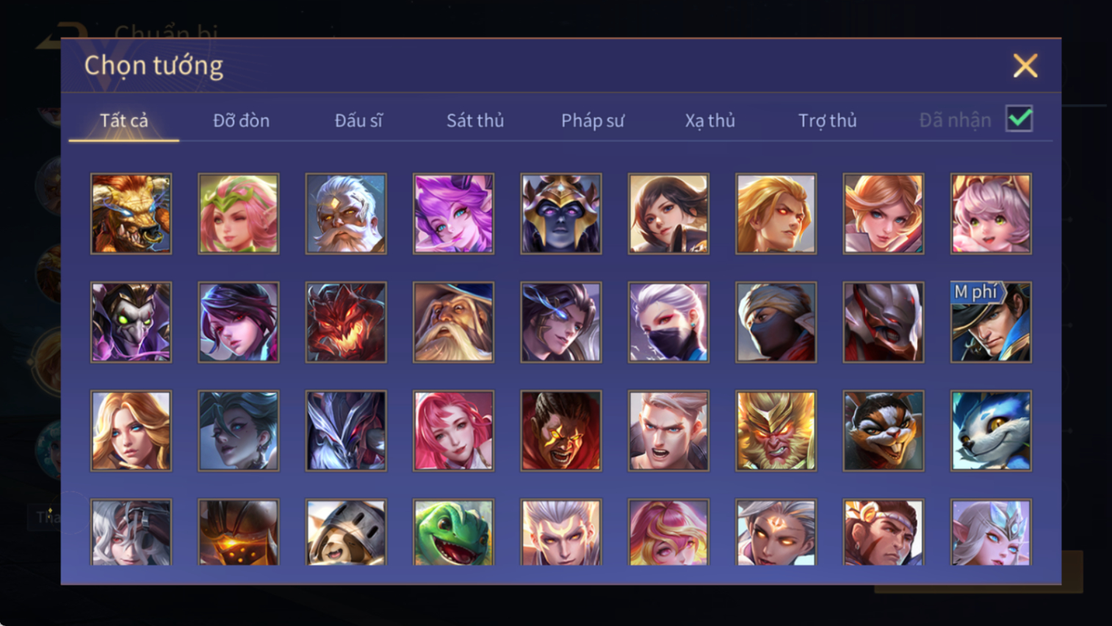Screen dimensions: 1112x626
Task: Toggle the Đã nhận checkbox
Action: 1019,118
